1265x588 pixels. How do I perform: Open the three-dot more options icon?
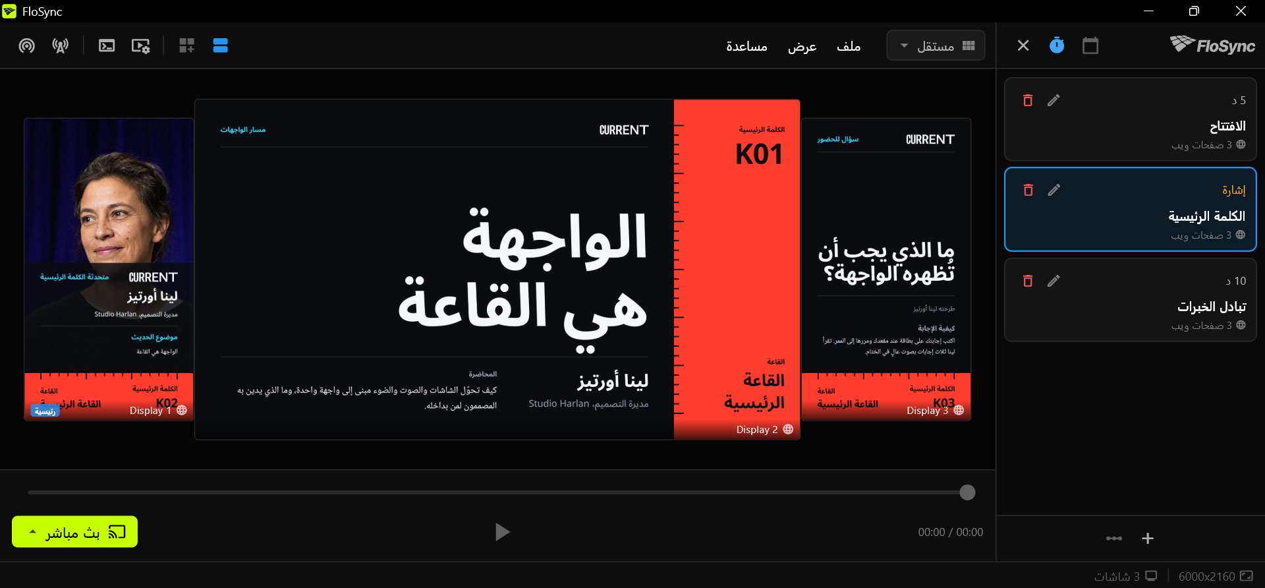1114,539
